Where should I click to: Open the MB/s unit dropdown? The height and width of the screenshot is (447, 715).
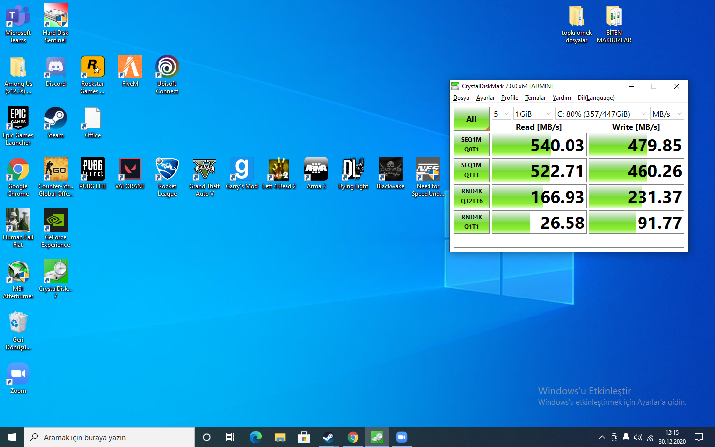667,114
